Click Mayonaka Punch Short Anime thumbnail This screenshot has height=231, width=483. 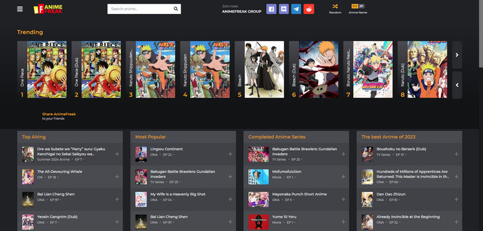[x=258, y=199]
